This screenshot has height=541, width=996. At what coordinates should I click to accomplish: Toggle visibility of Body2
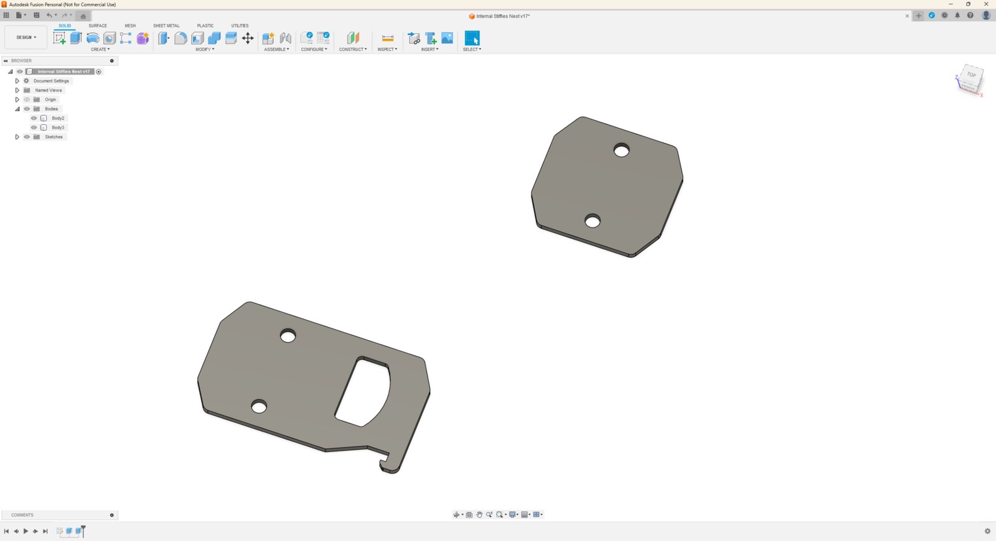(34, 118)
